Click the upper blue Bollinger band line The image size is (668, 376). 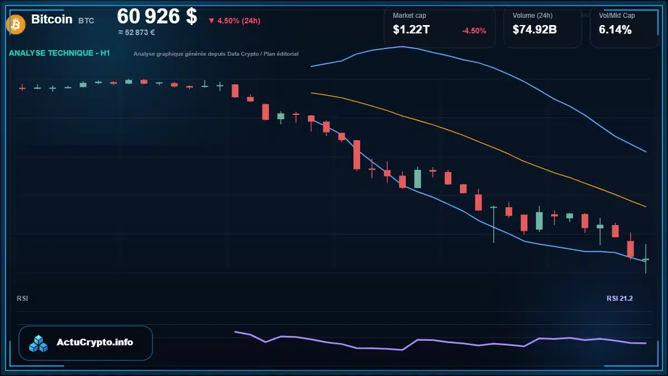tap(479, 62)
